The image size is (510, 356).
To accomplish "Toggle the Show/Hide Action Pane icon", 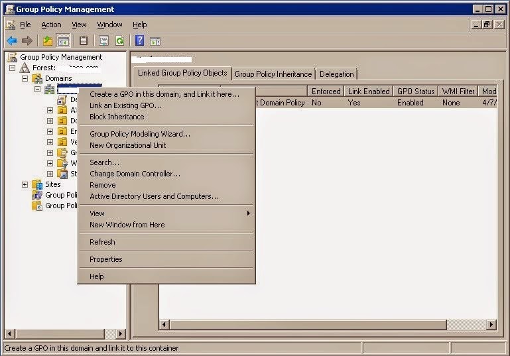I will 155,42.
